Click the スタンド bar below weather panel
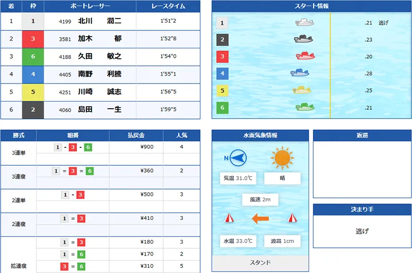The height and width of the screenshot is (273, 412). pyautogui.click(x=260, y=263)
